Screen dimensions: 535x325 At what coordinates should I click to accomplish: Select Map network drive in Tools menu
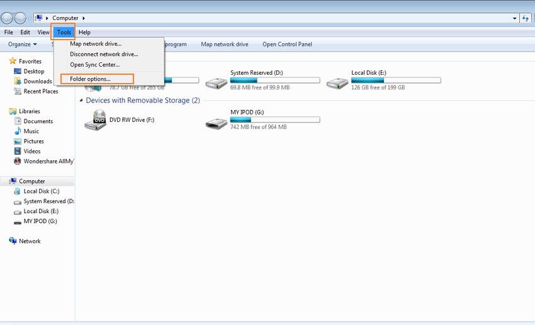[95, 44]
